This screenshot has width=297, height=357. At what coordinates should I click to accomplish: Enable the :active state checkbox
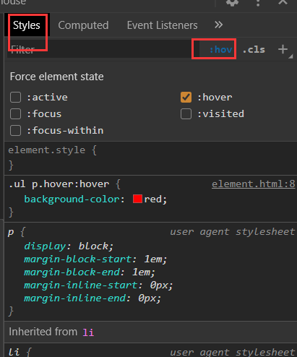click(15, 98)
